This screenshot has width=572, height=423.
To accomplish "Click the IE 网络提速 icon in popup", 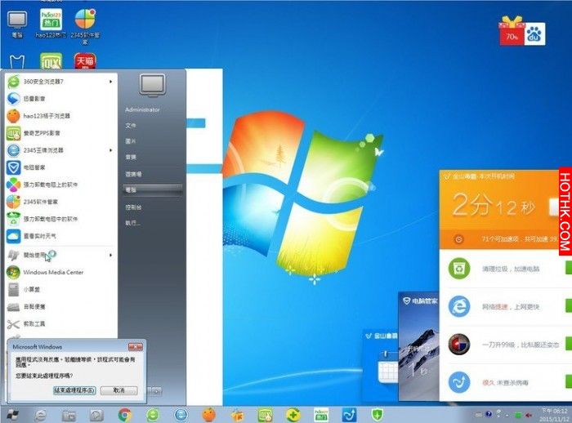I will point(459,306).
